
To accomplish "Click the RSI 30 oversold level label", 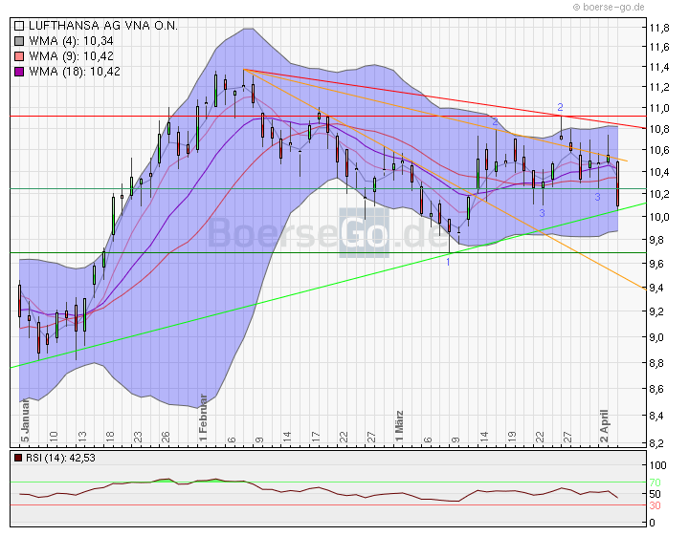I will (x=655, y=504).
